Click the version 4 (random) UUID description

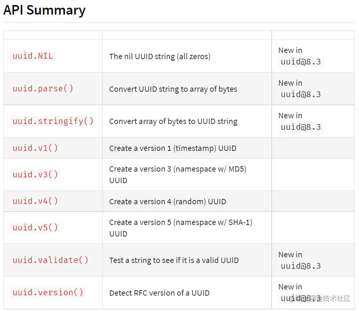tap(168, 202)
